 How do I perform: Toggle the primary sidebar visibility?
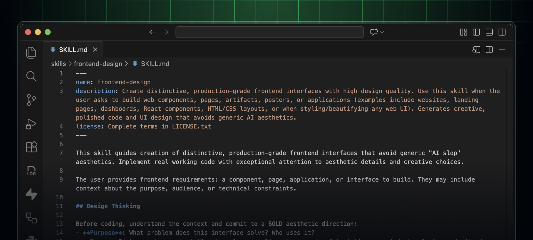coord(476,32)
